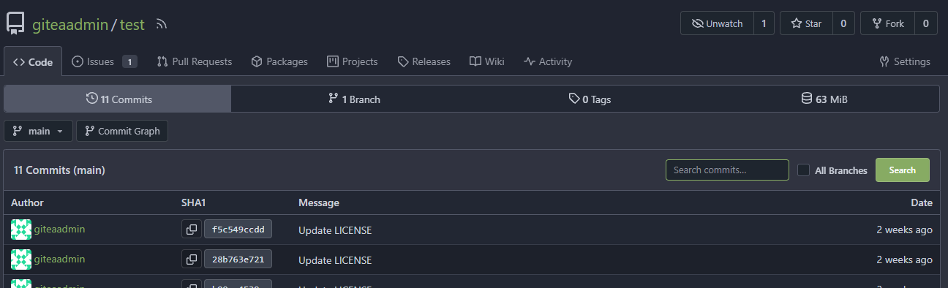Open the Issues tab
The image size is (948, 288).
click(105, 61)
